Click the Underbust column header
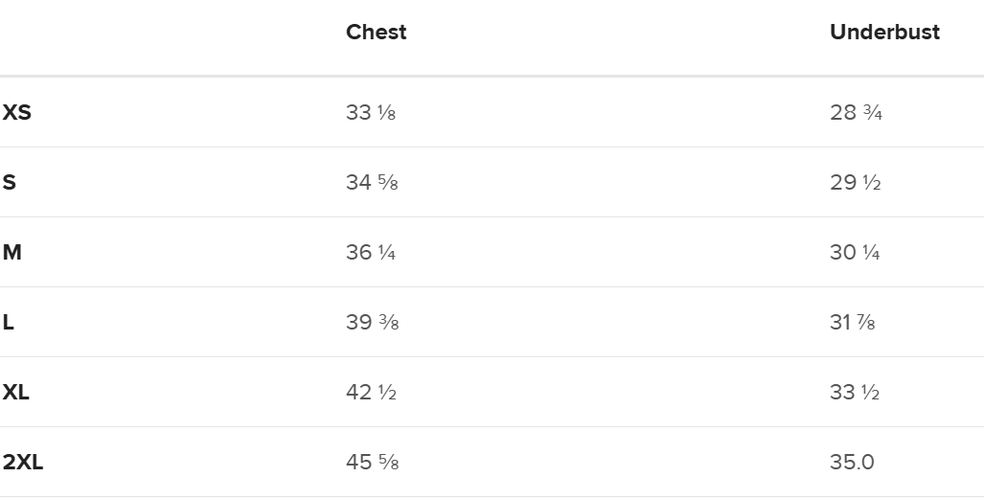Viewport: 984px width, 500px height. coord(884,32)
